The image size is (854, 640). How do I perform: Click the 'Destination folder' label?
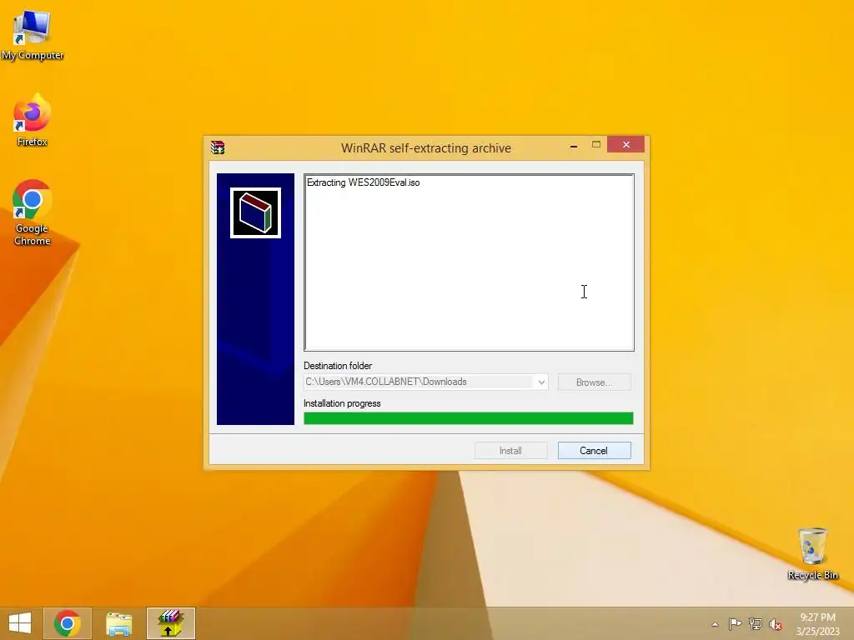pyautogui.click(x=338, y=366)
